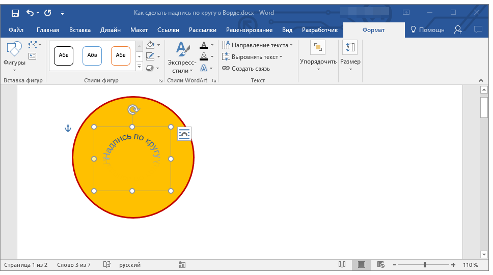Screen dimensions: 493x275
Task: Click the zoom slider in status bar
Action: (425, 265)
